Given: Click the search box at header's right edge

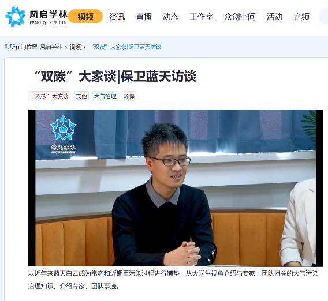Looking at the screenshot, I should (x=323, y=16).
